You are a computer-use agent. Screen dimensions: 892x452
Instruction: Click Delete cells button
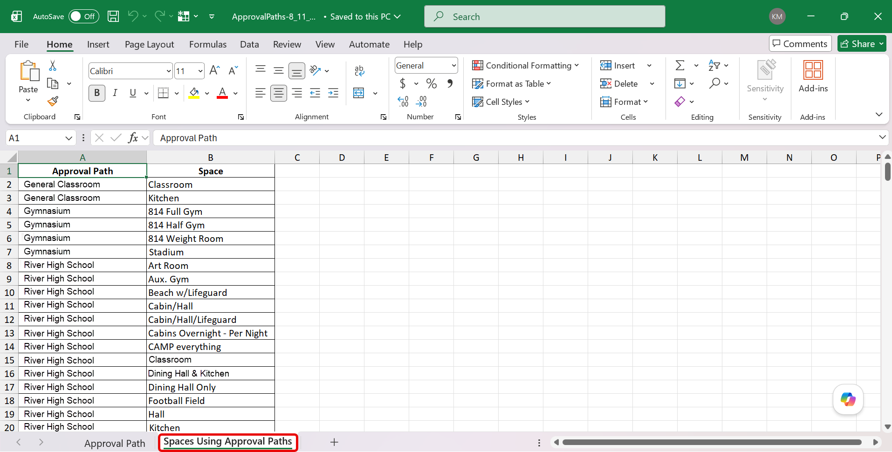click(619, 83)
